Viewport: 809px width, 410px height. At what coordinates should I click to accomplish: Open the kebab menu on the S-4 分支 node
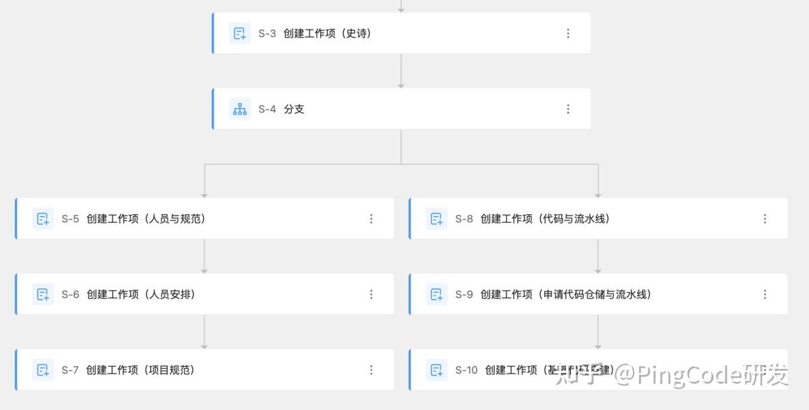point(568,108)
